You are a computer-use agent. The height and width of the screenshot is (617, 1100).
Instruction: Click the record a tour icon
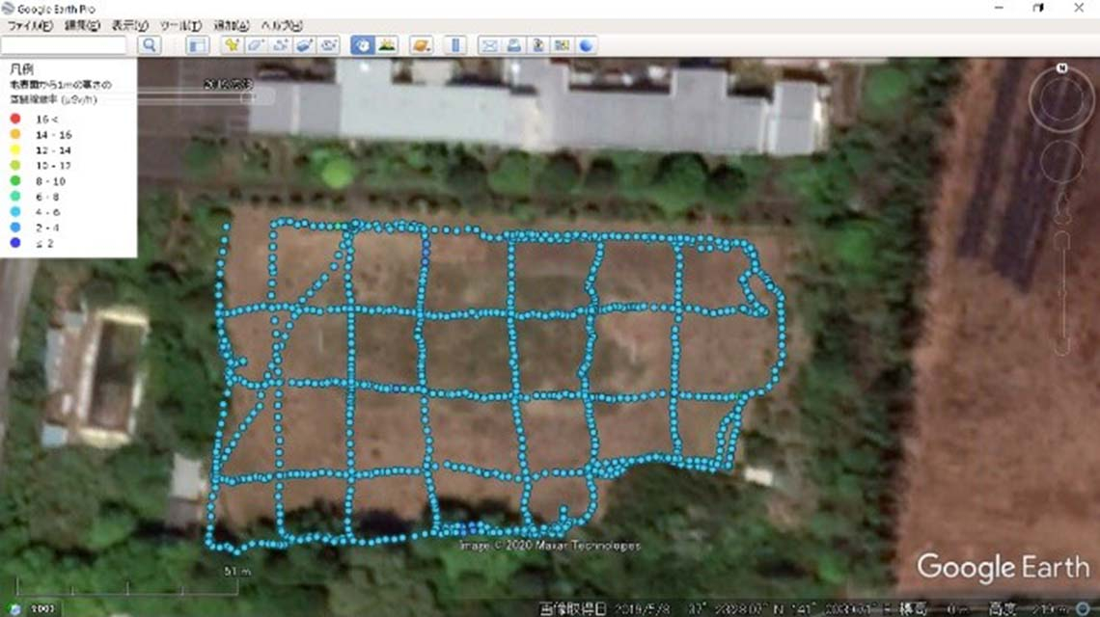[x=329, y=44]
